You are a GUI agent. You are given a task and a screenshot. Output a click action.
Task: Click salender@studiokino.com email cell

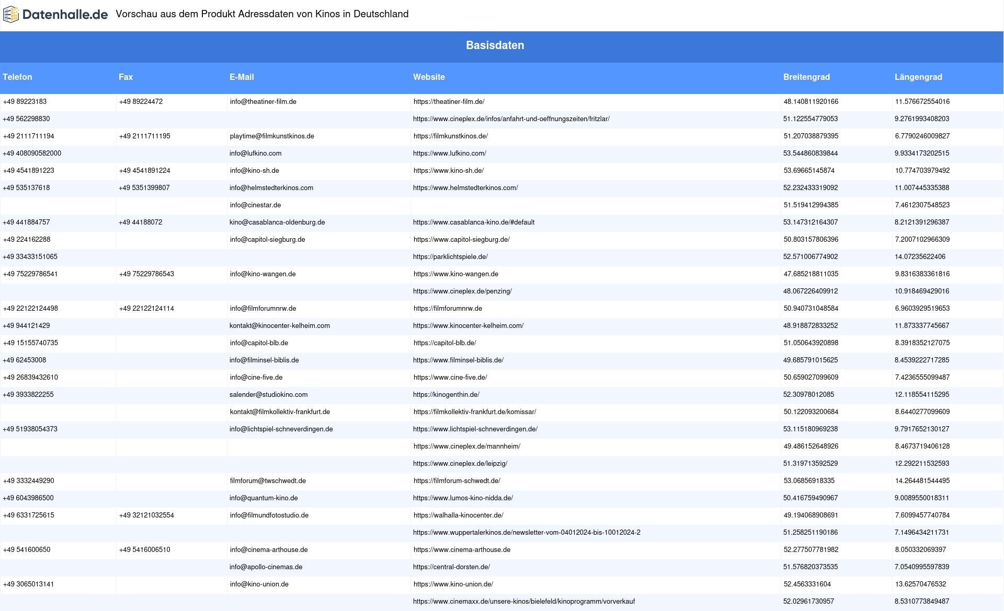pos(268,395)
